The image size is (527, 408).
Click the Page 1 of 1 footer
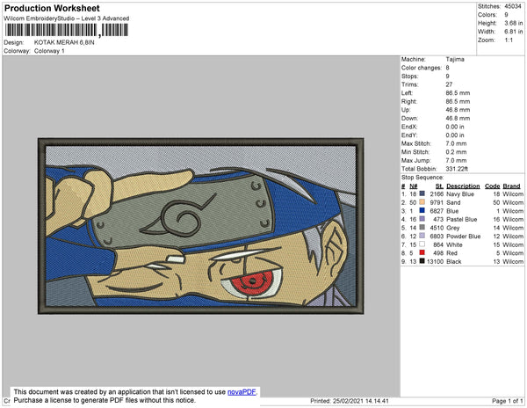(x=507, y=401)
